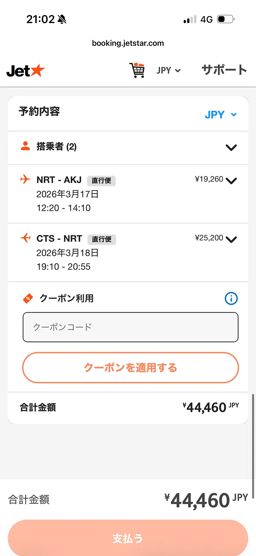Viewport: 256px width, 556px height.
Task: Open the coupon info tooltip icon
Action: tap(231, 298)
